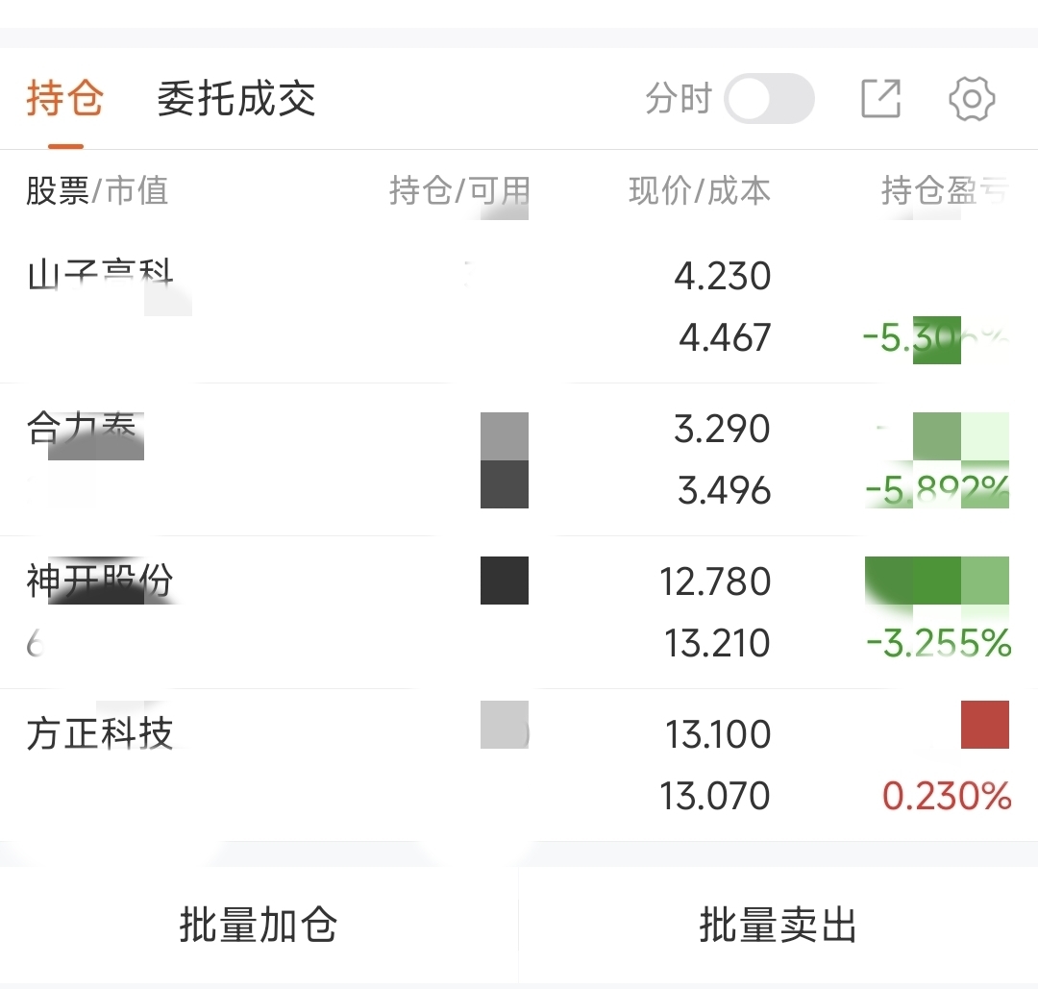Switch to the 持仓 tab
The width and height of the screenshot is (1038, 989).
pos(64,99)
